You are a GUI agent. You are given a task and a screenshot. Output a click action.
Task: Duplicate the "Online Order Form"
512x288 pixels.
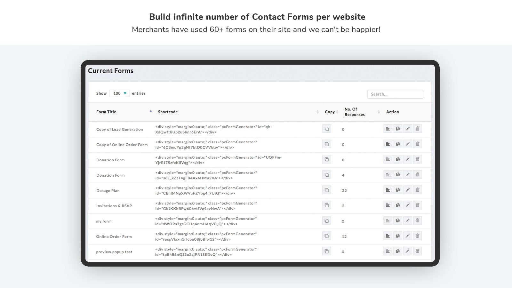pos(398,236)
